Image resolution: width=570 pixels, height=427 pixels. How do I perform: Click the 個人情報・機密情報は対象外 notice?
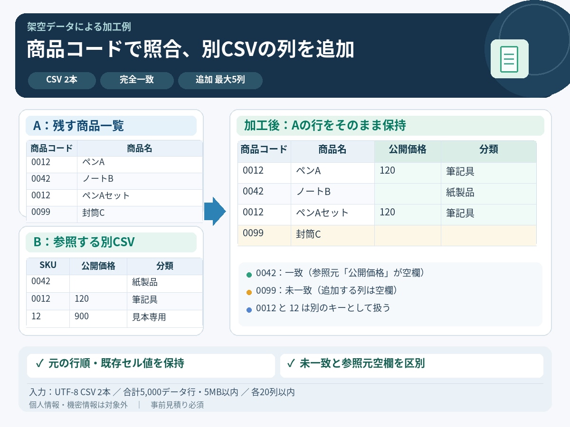tap(78, 405)
